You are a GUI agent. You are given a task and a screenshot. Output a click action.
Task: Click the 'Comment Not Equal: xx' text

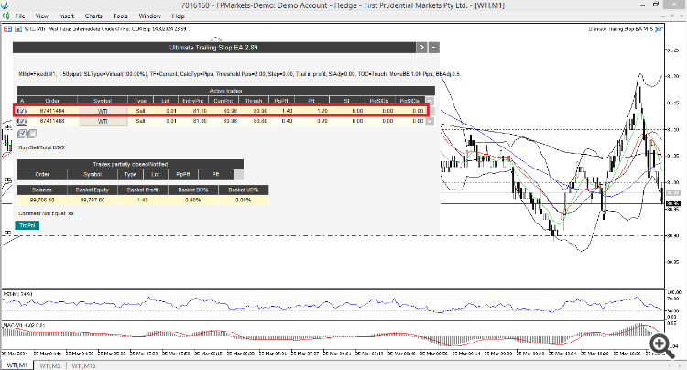47,213
